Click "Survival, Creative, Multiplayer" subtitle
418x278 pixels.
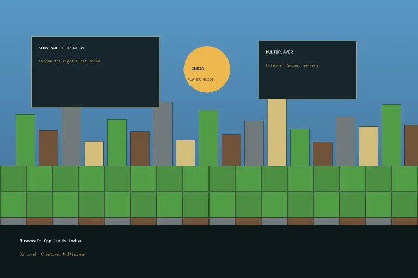click(53, 254)
